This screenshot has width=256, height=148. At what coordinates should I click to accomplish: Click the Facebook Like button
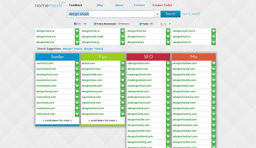[78, 24]
